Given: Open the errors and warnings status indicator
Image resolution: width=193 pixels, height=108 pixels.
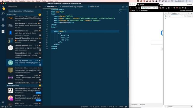Looking at the screenshot, I should [x=5, y=107].
